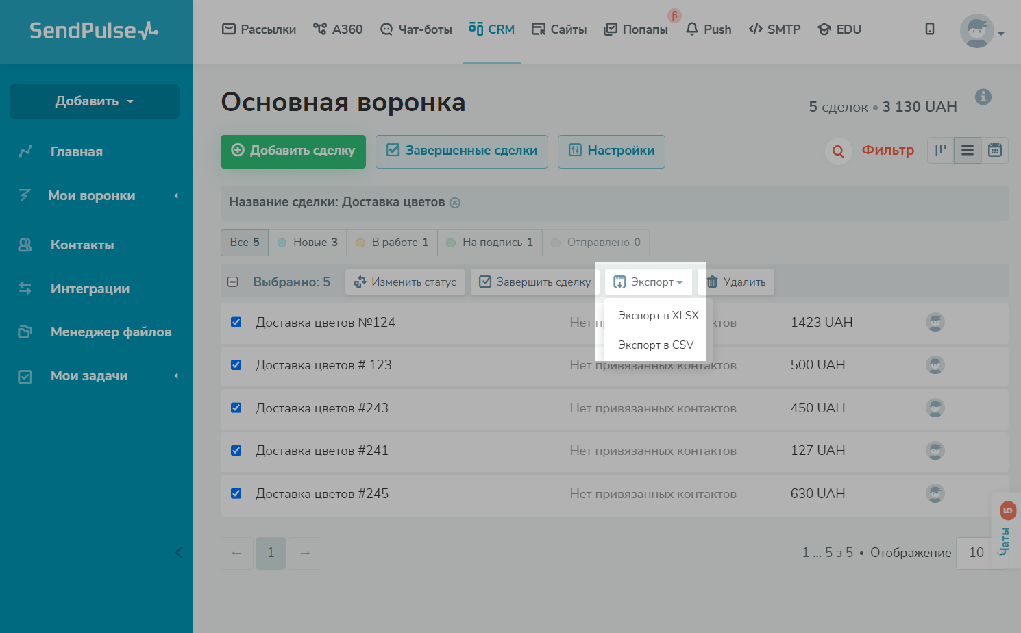The width and height of the screenshot is (1021, 633).
Task: Remove the 'Название сделки' filter tag
Action: click(x=455, y=203)
